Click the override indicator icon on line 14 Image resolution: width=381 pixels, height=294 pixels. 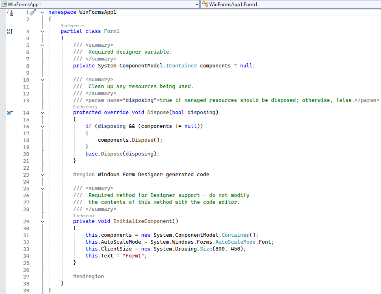(x=10, y=112)
